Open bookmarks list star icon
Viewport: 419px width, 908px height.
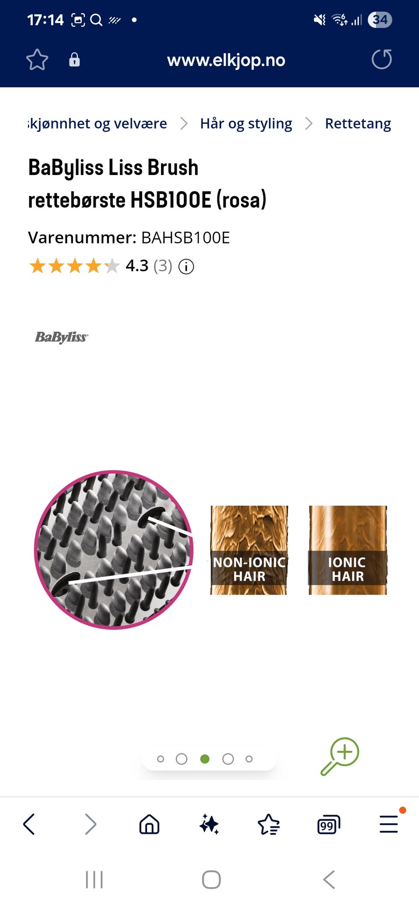tap(269, 825)
